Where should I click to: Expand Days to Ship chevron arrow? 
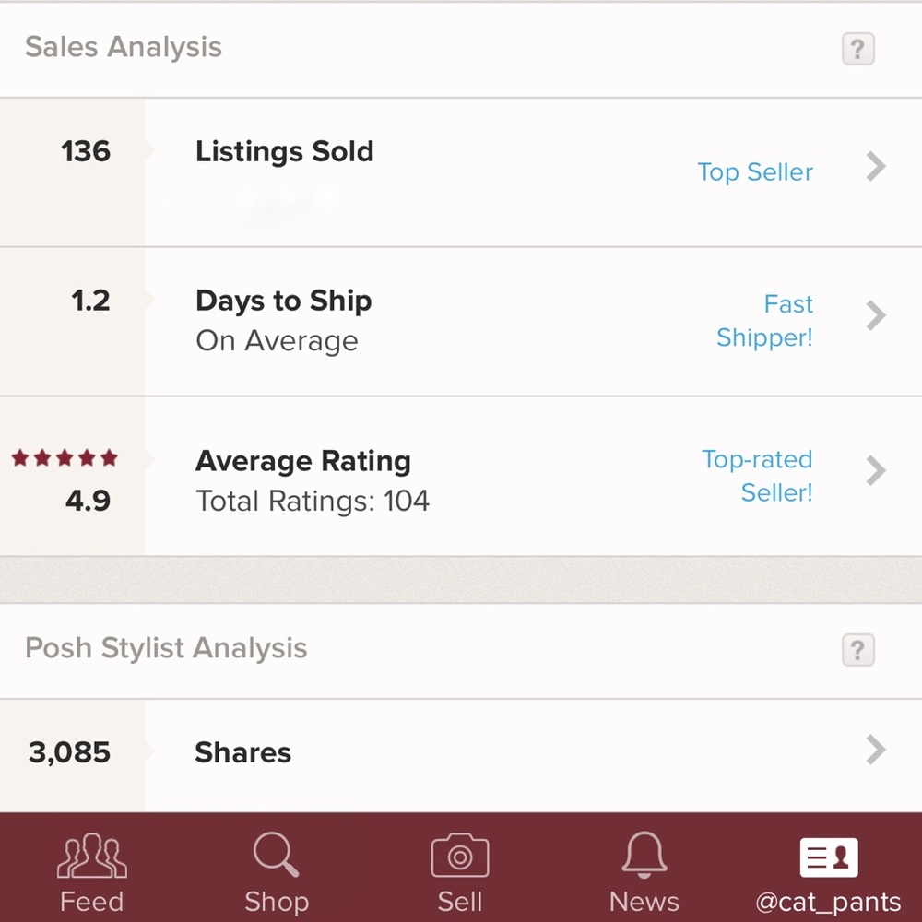[x=876, y=315]
